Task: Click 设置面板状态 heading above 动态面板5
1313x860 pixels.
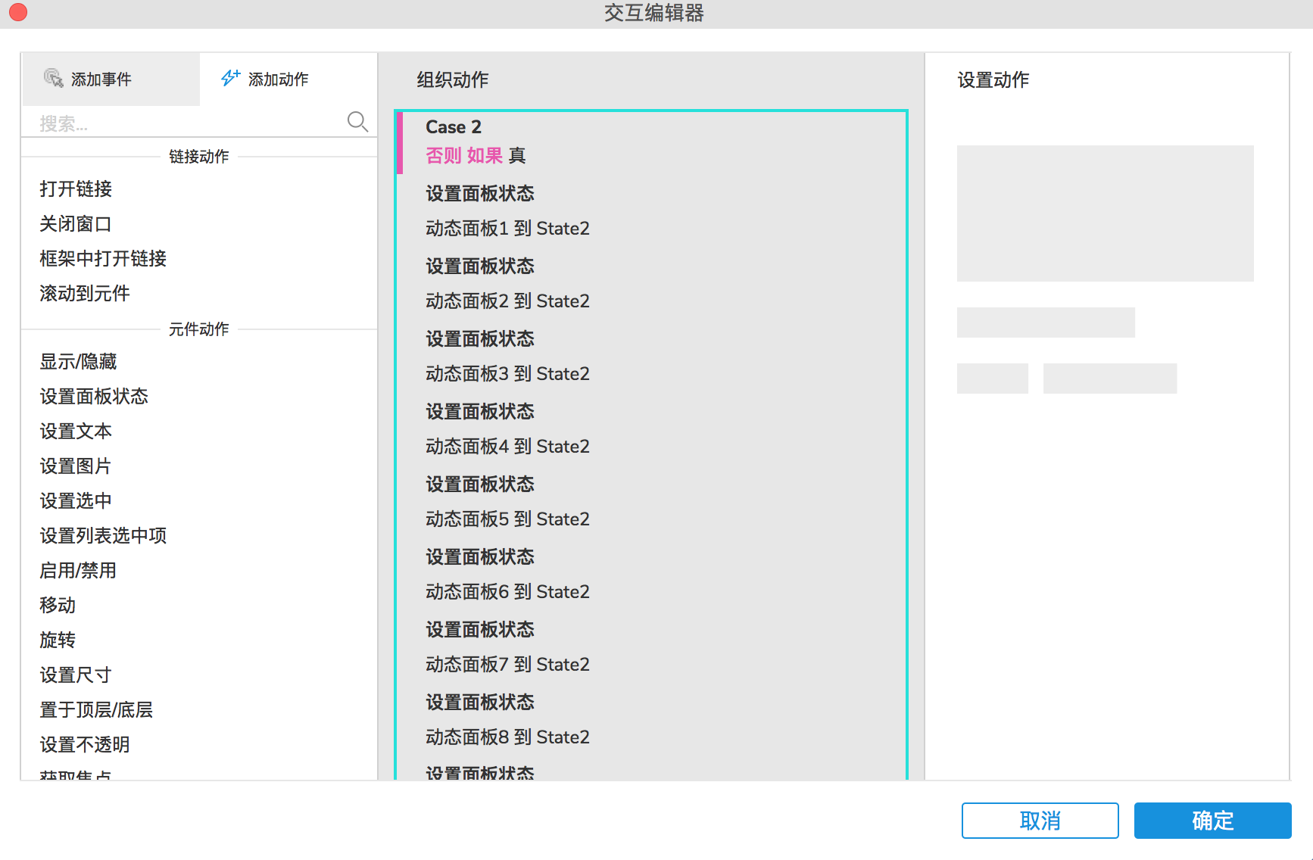Action: coord(480,484)
